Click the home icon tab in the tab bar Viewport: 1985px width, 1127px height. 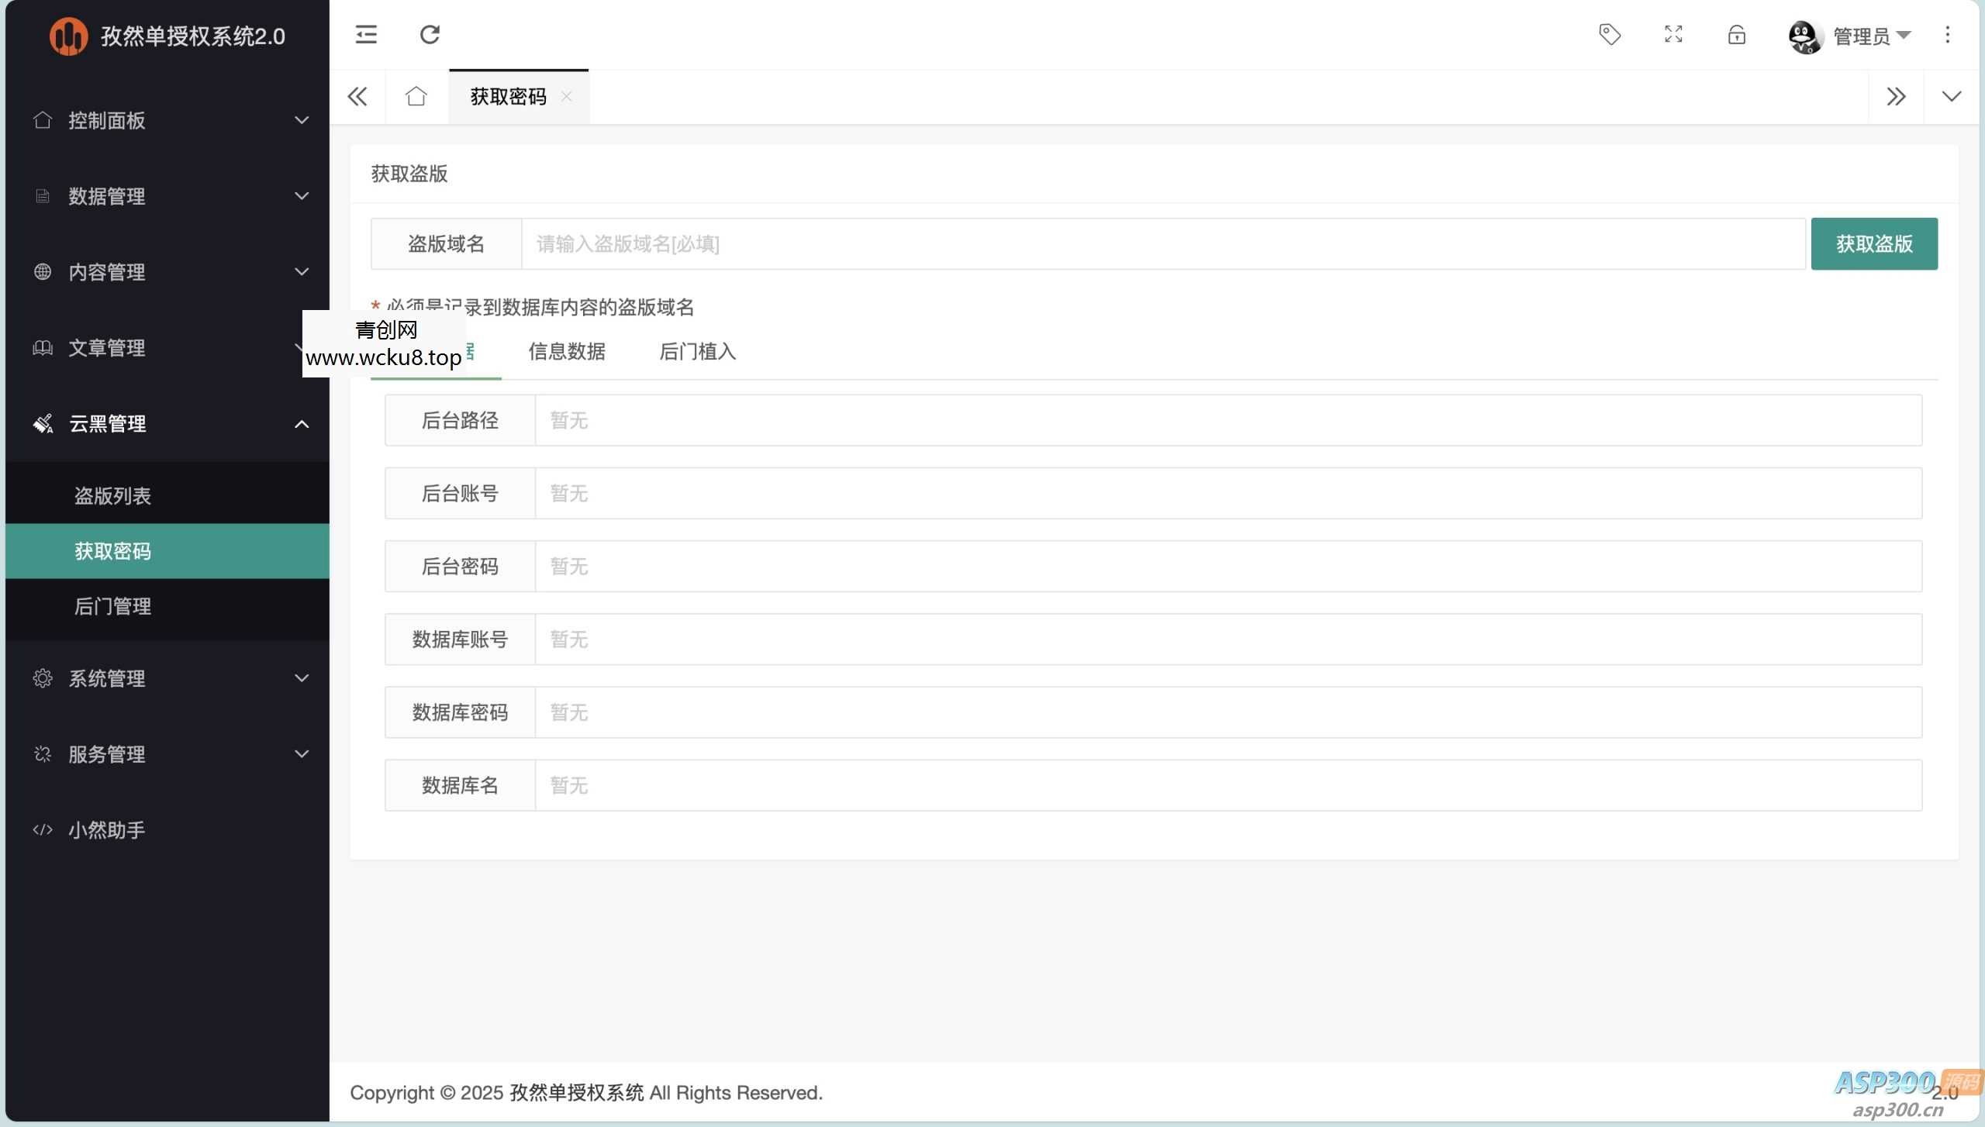416,95
